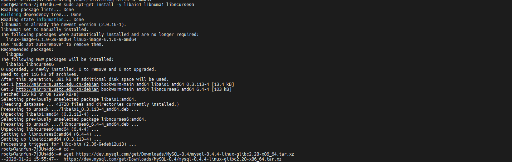
Task: Click the blue 'Building' word
Action: coord(11,15)
